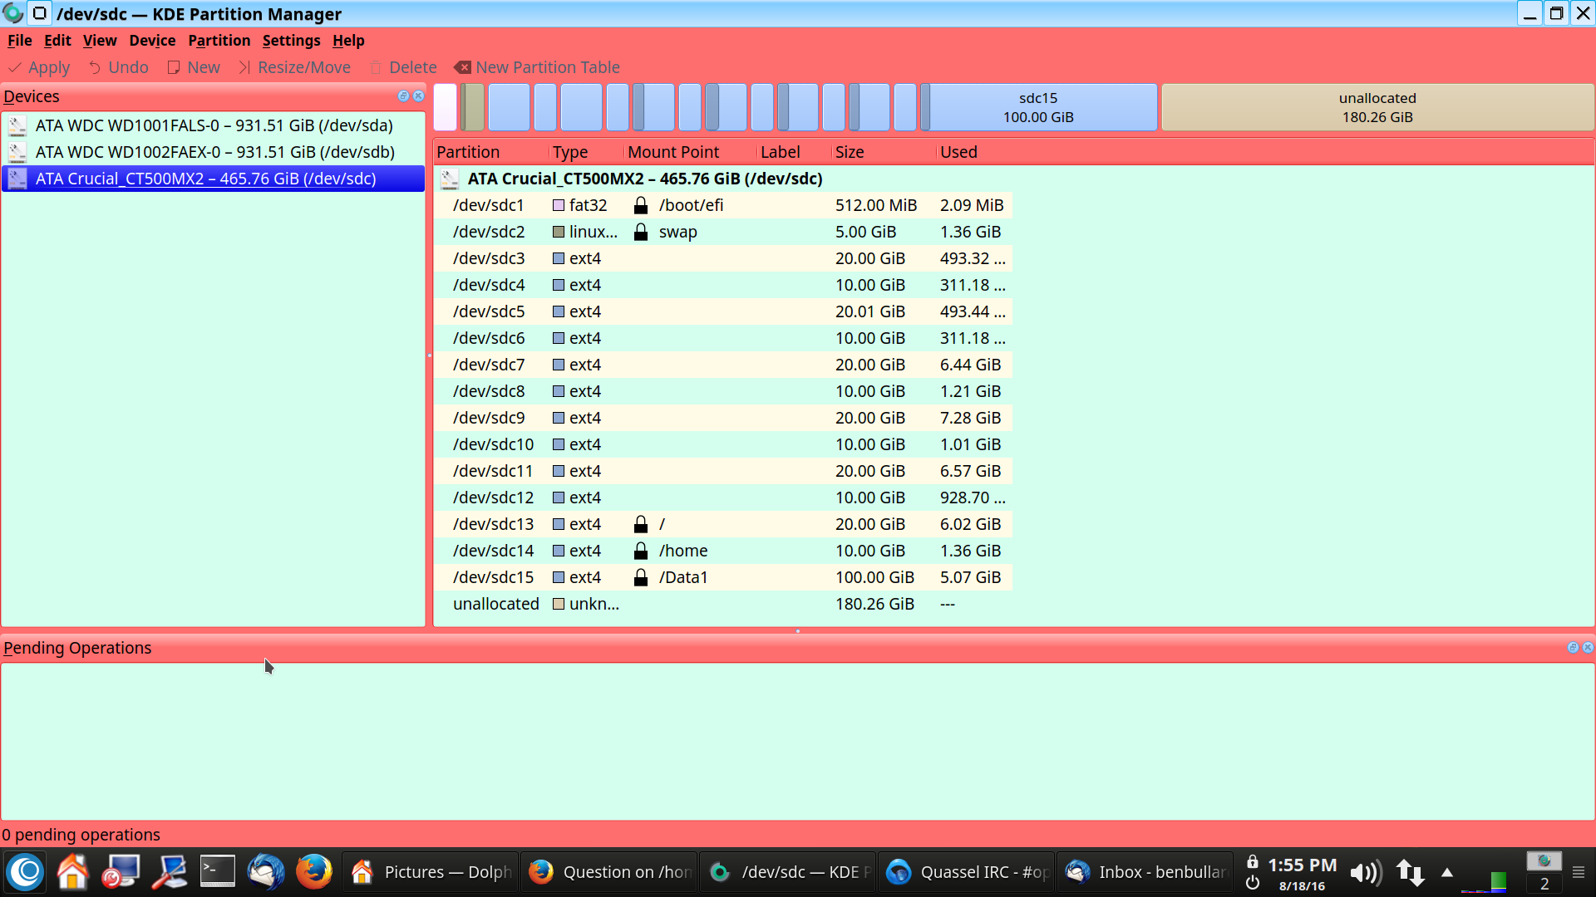This screenshot has height=897, width=1596.
Task: Select the /dev/sdc14 home partition row
Action: point(723,551)
